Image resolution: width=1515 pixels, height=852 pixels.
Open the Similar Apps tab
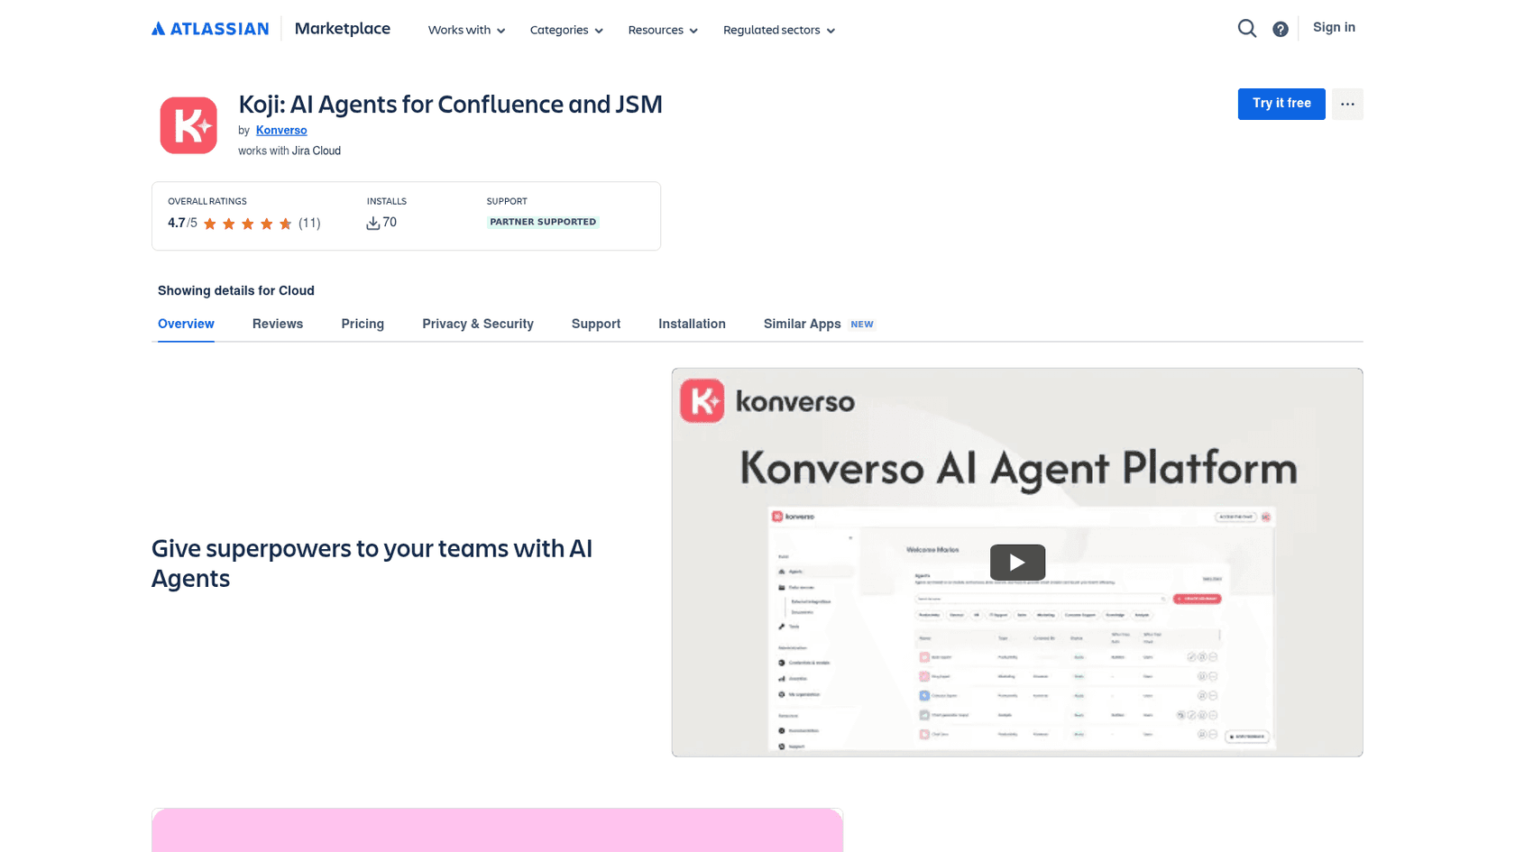tap(802, 324)
